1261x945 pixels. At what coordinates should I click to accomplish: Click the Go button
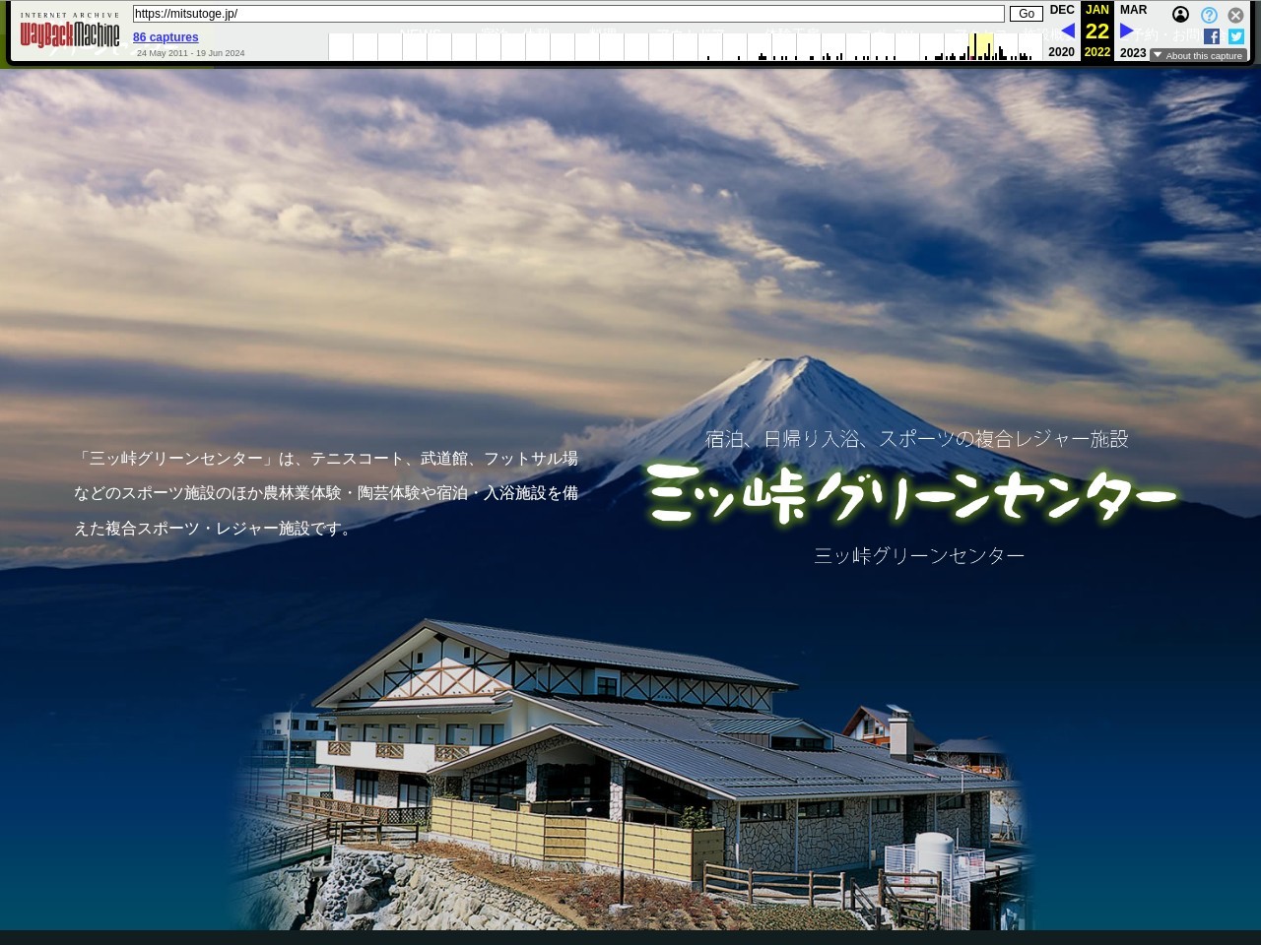point(1027,14)
